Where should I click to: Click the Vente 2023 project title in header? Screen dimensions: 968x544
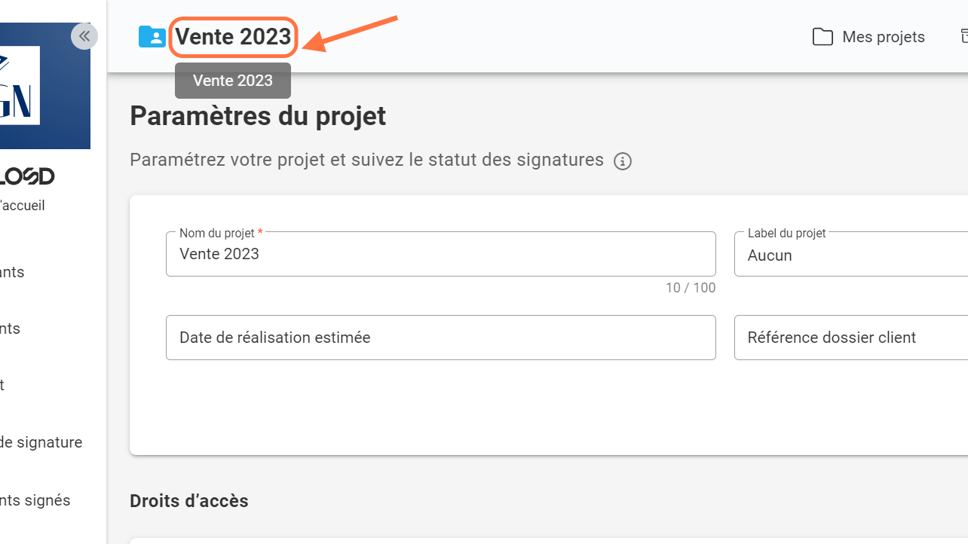point(233,37)
